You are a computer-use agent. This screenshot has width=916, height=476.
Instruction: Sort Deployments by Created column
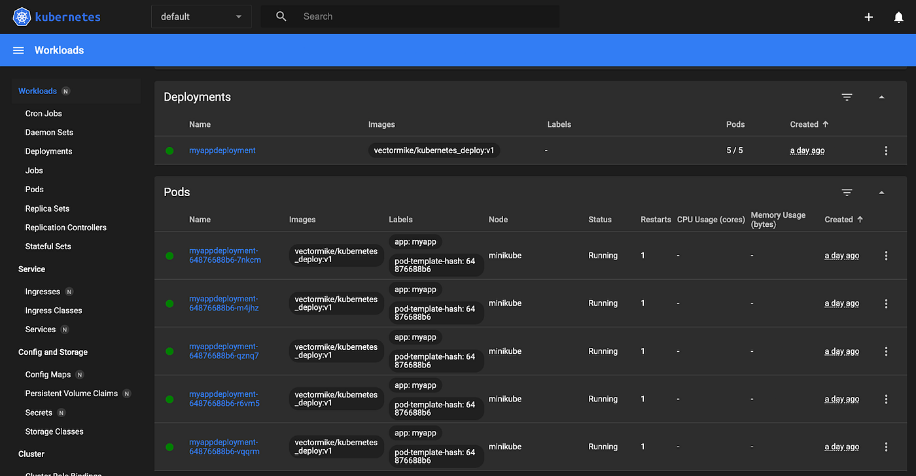[x=809, y=124]
